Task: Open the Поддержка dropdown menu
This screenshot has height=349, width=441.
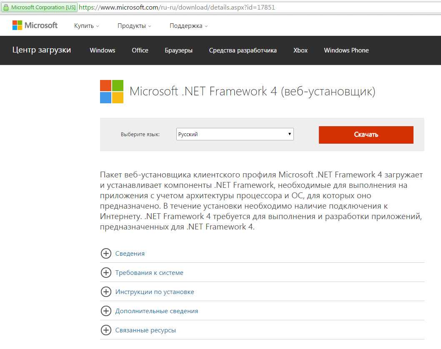Action: 188,26
